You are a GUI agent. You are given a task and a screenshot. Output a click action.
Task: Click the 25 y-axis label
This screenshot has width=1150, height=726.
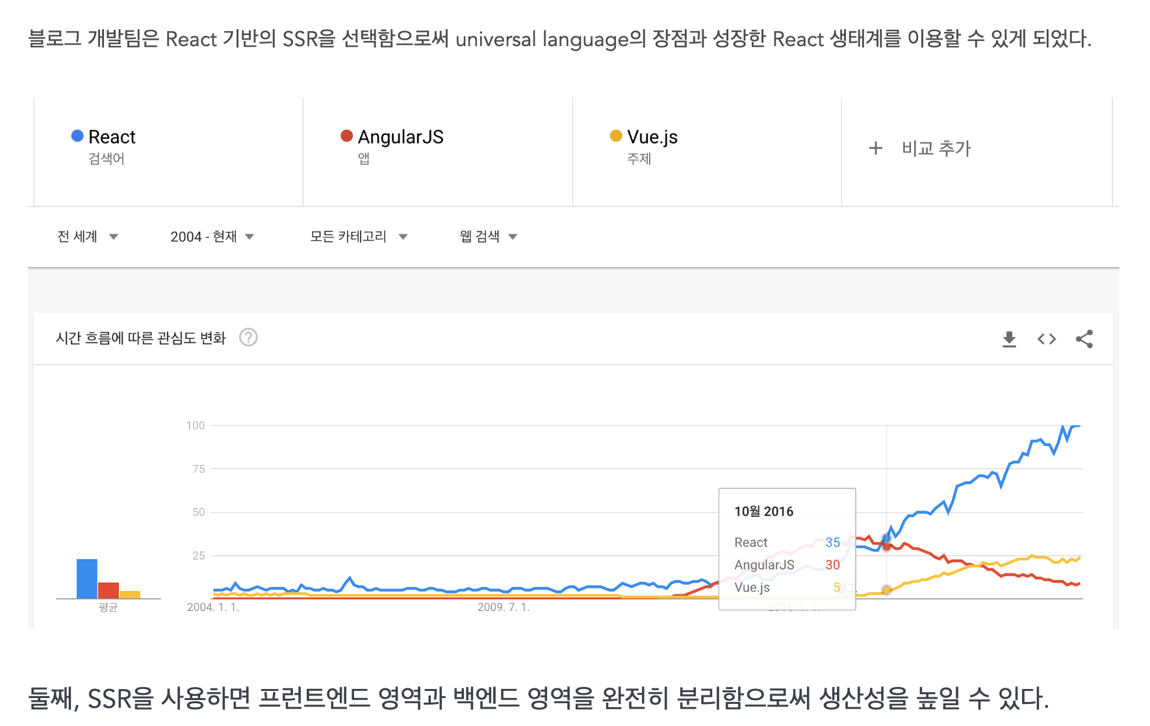click(199, 555)
